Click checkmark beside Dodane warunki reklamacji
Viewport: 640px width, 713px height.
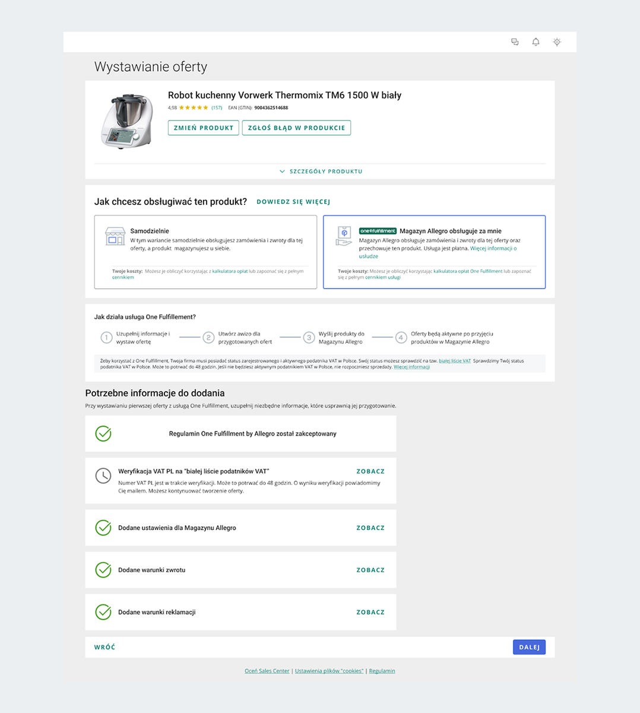coord(103,612)
